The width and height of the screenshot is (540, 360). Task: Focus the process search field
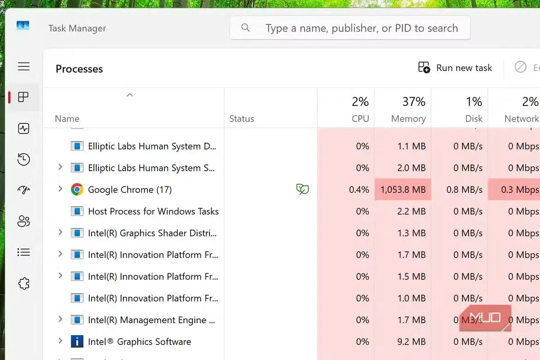pos(350,28)
